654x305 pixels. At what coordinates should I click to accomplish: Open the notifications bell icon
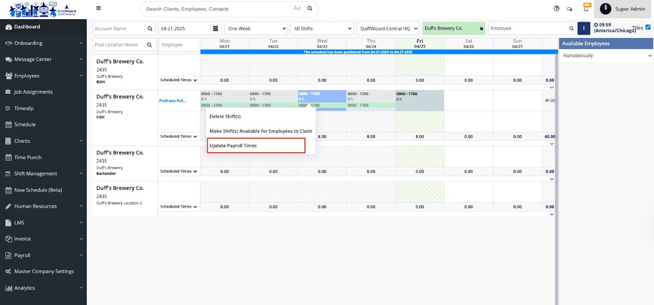click(x=586, y=9)
